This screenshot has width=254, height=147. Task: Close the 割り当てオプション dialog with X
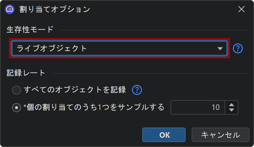click(242, 9)
